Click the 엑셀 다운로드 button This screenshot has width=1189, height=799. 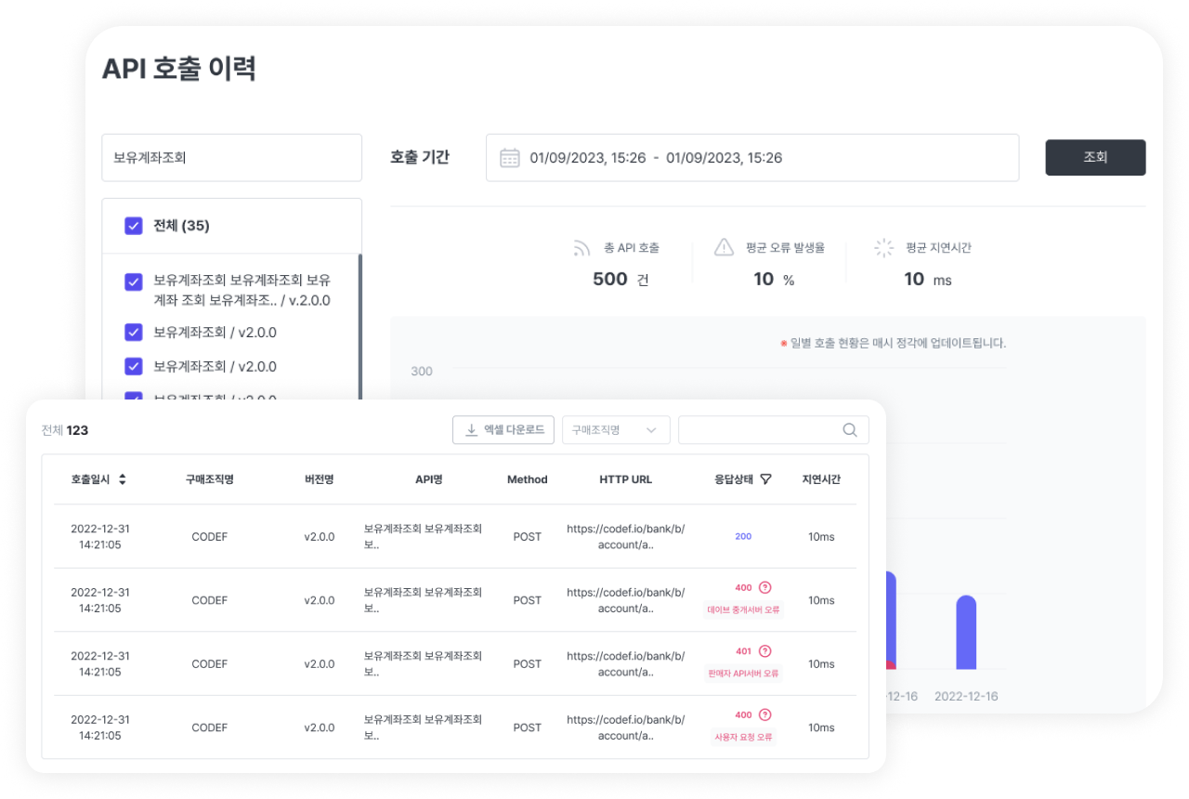click(x=503, y=430)
